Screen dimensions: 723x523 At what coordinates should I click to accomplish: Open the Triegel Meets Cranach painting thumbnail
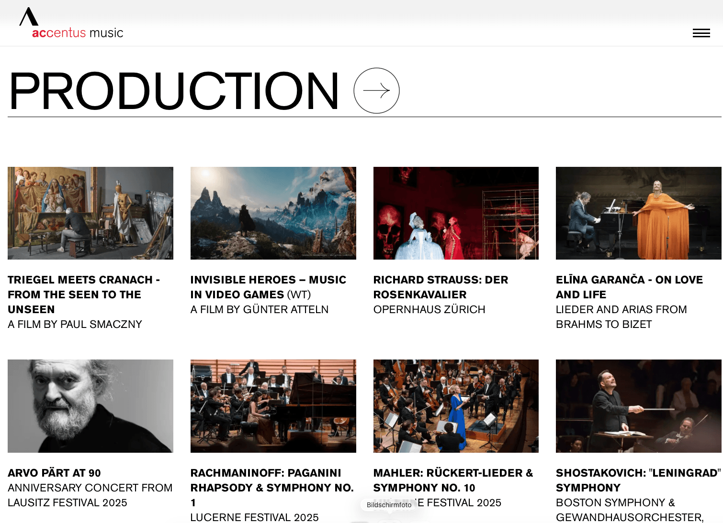[x=90, y=213]
